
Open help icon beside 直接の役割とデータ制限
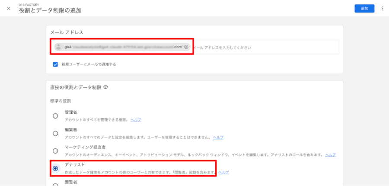(x=105, y=87)
